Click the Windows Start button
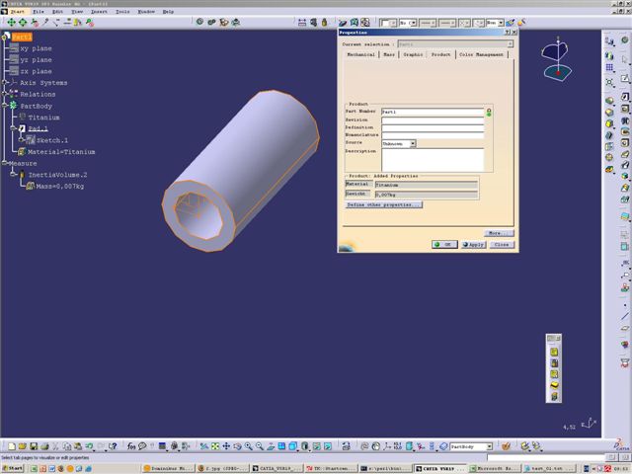Viewport: 632px width, 474px height. (x=13, y=468)
